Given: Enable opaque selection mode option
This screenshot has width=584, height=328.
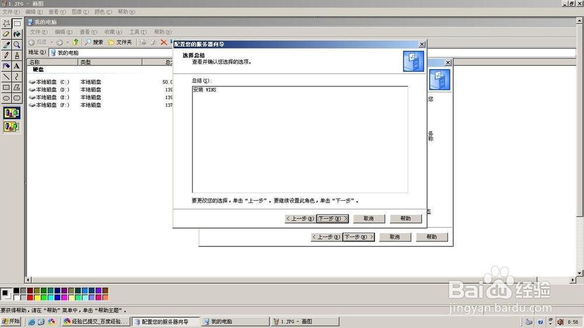Looking at the screenshot, I should tap(12, 113).
